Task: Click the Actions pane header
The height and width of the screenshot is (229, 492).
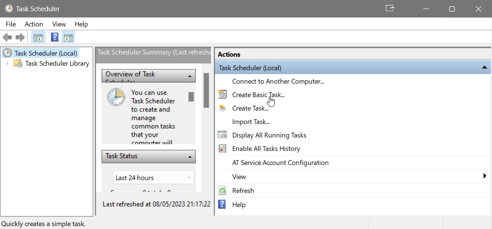Action: (353, 54)
